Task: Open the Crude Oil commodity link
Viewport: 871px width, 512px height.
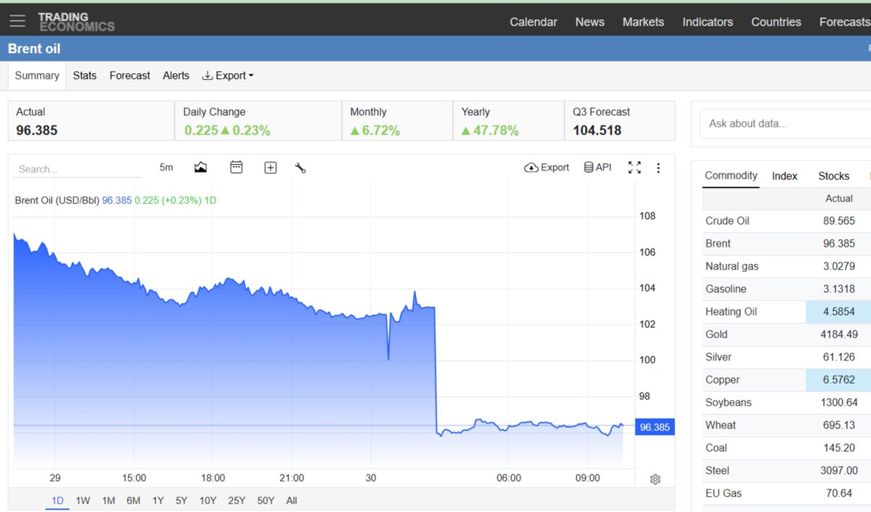Action: 727,221
